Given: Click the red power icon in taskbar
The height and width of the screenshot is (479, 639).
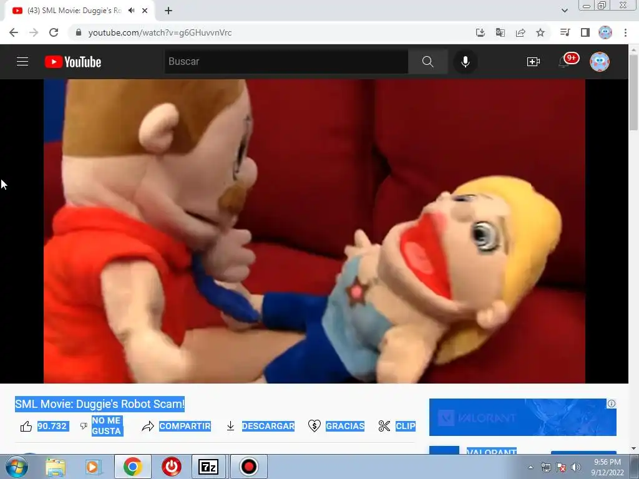Looking at the screenshot, I should click(172, 467).
